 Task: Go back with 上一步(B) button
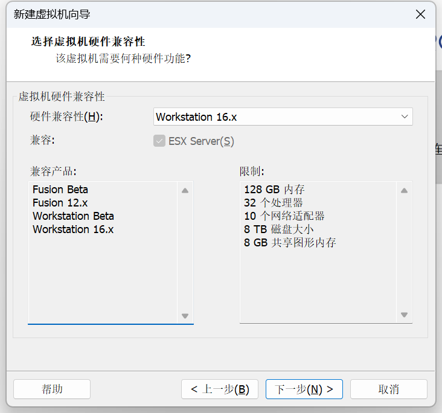tap(220, 389)
